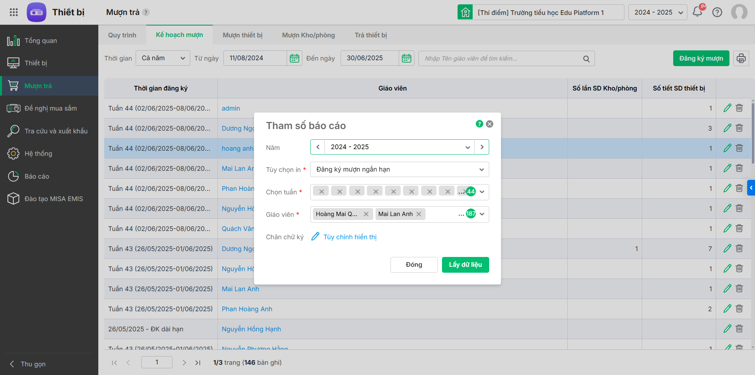Switch to the Trả thiết bị tab
This screenshot has width=755, height=375.
pyautogui.click(x=371, y=35)
